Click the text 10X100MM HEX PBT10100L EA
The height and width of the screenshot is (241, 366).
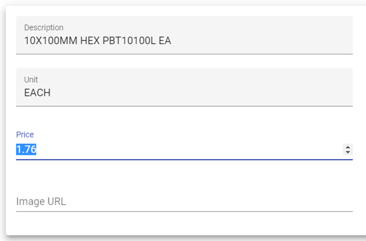click(97, 41)
